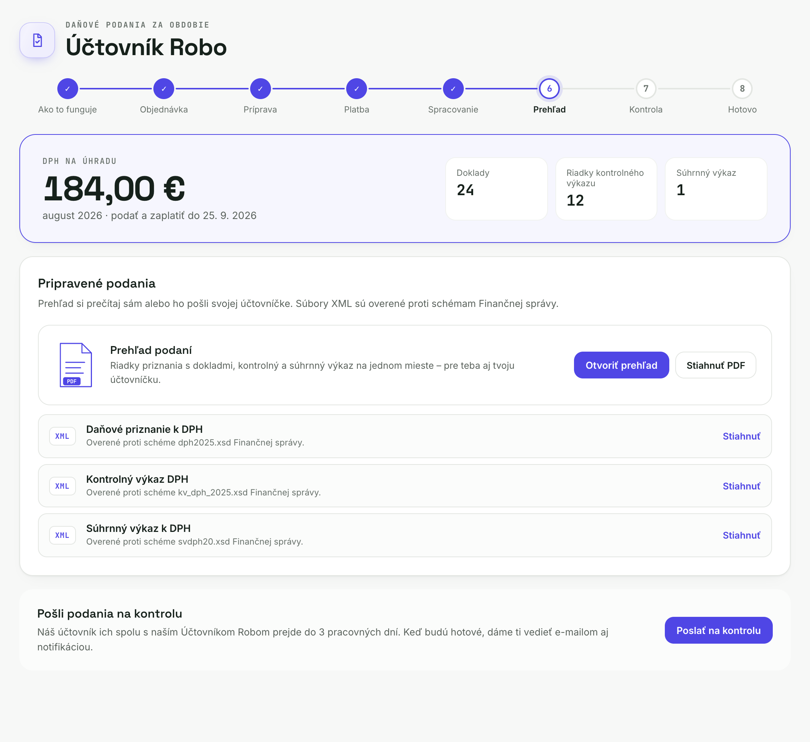Select step 8 Hotovo
Screen dimensions: 810x742
(742, 88)
